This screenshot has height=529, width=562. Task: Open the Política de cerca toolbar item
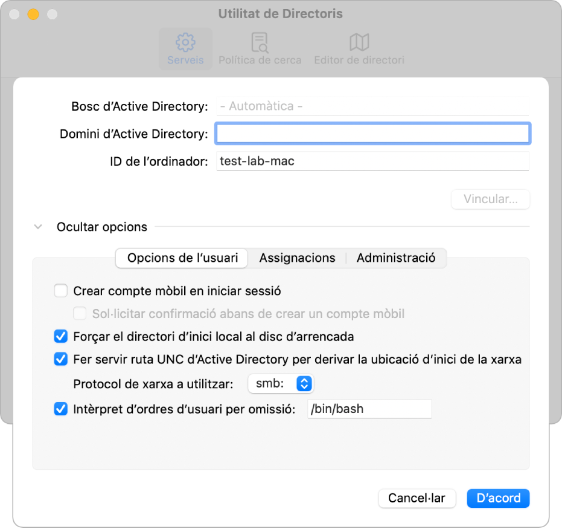click(x=260, y=49)
